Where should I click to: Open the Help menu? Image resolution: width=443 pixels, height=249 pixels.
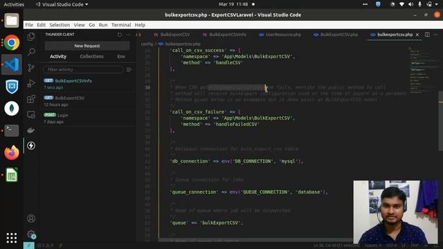[x=140, y=25]
